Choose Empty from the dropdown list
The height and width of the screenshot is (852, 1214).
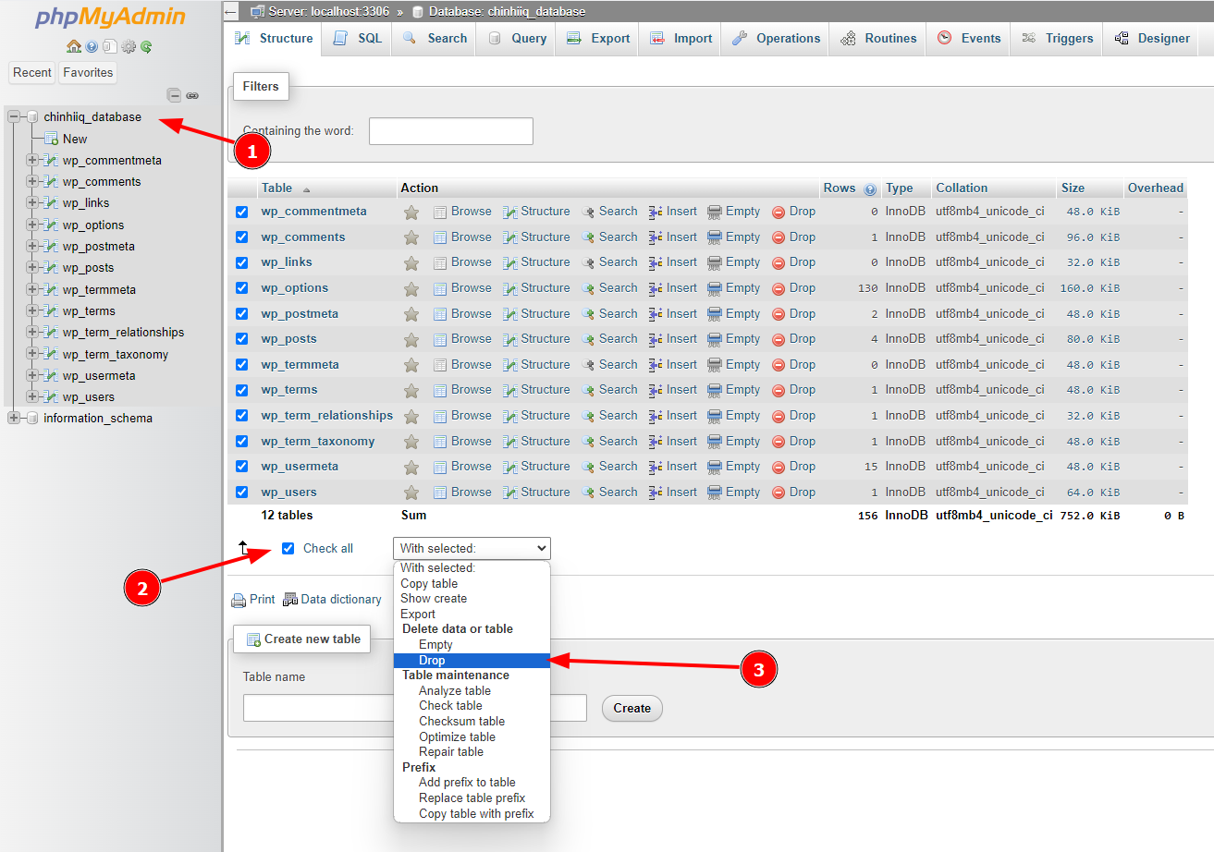[x=472, y=645]
